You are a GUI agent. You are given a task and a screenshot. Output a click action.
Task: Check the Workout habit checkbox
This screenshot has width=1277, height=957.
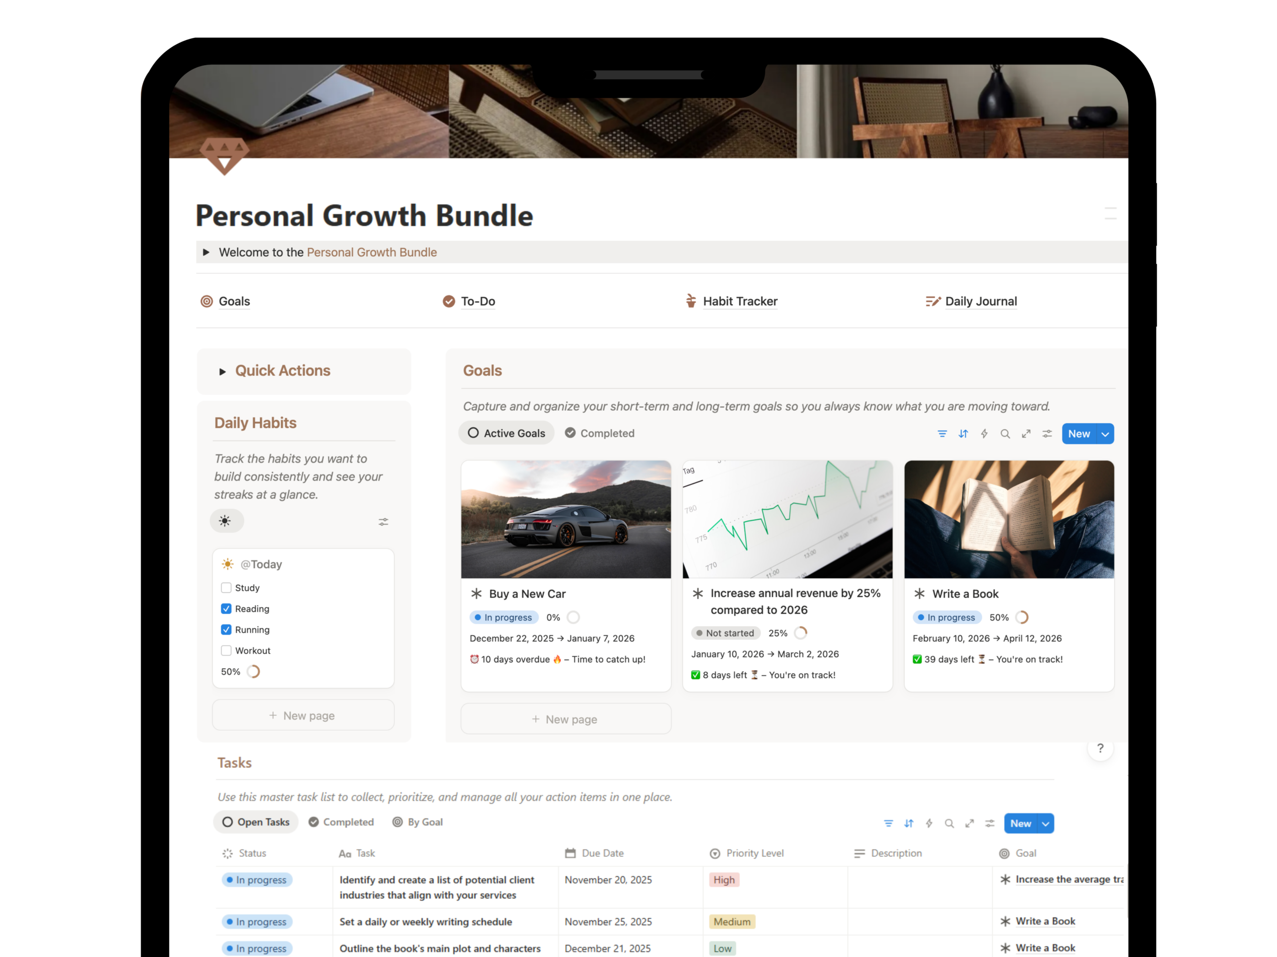(x=226, y=650)
